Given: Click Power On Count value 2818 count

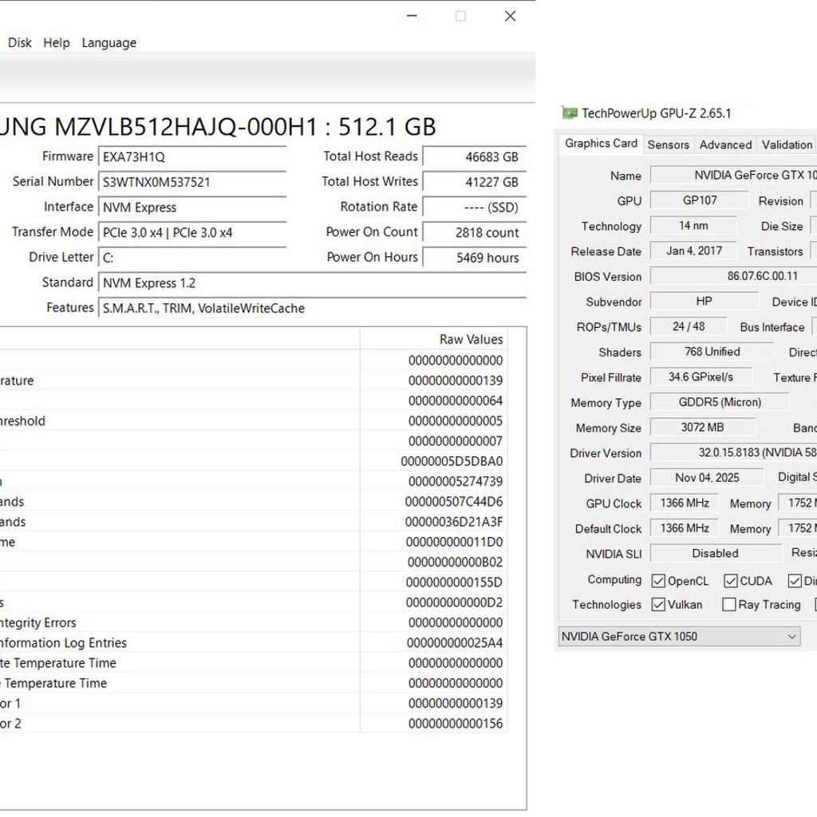Looking at the screenshot, I should [474, 232].
